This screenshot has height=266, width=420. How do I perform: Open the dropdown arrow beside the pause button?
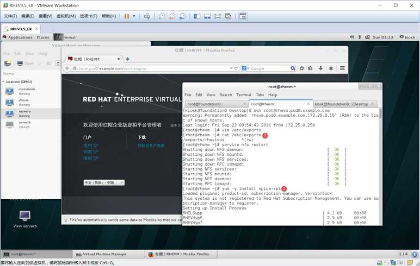coord(134,16)
